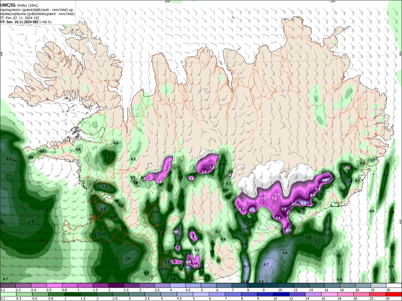Select the crimson 25 mm rain legend swatch
This screenshot has width=402, height=301.
pyautogui.click(x=378, y=294)
